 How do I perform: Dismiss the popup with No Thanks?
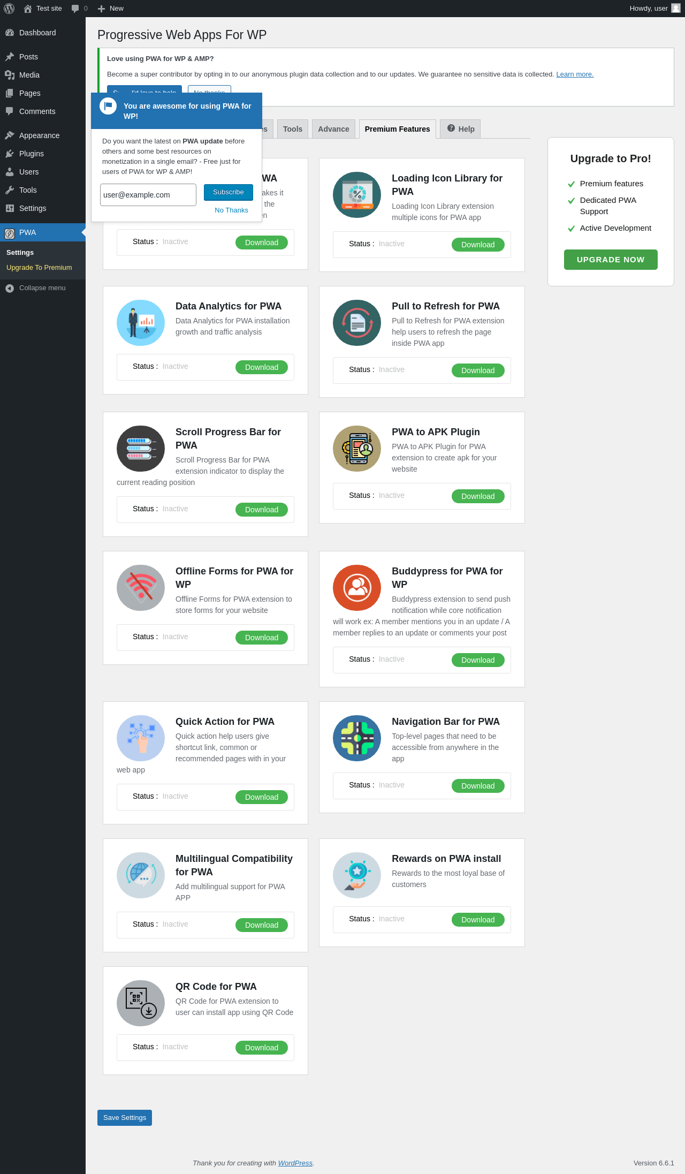[x=231, y=210]
